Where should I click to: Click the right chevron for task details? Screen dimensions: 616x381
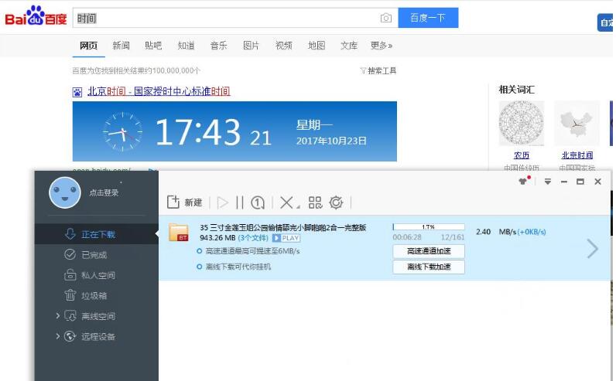coord(593,249)
